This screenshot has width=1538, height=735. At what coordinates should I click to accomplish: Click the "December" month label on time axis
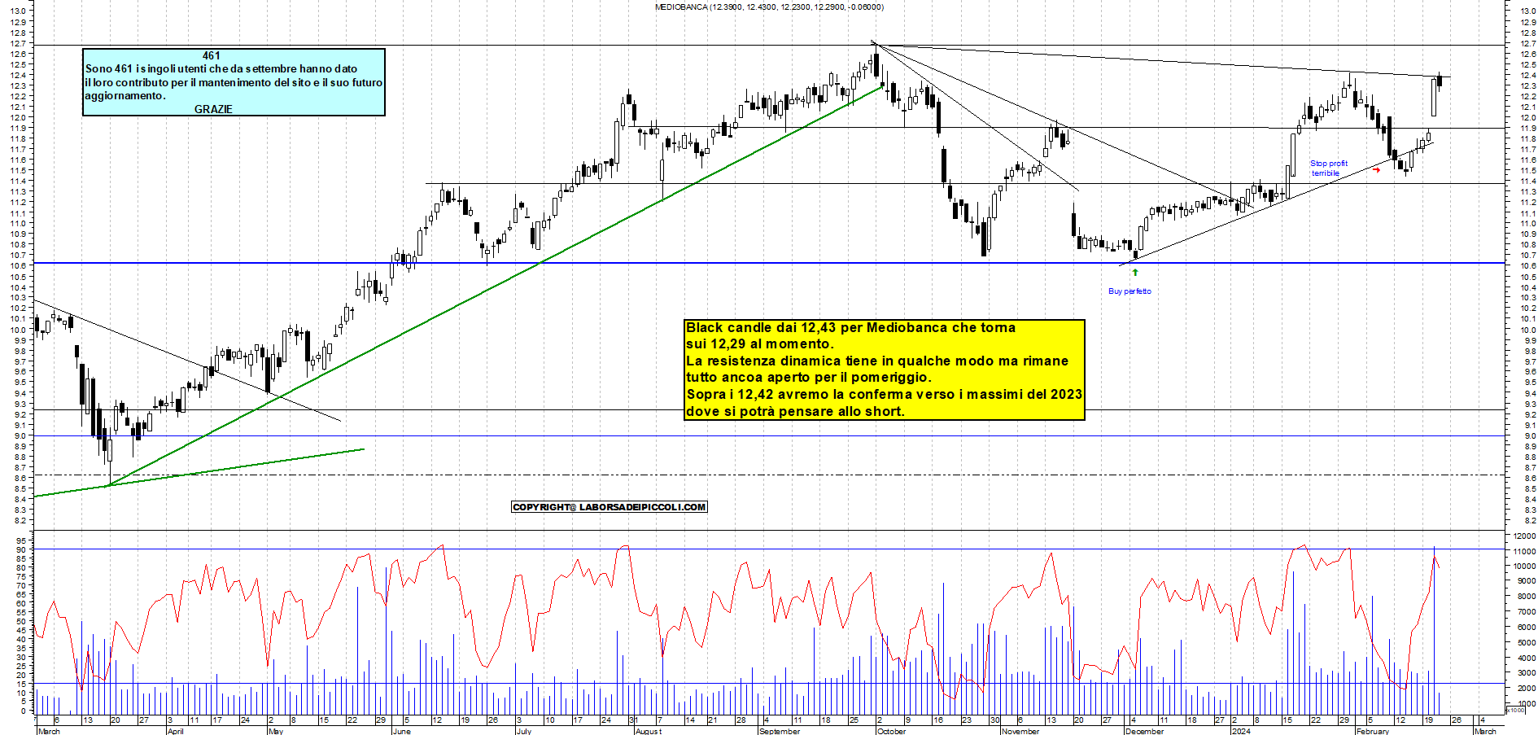coord(1144,731)
